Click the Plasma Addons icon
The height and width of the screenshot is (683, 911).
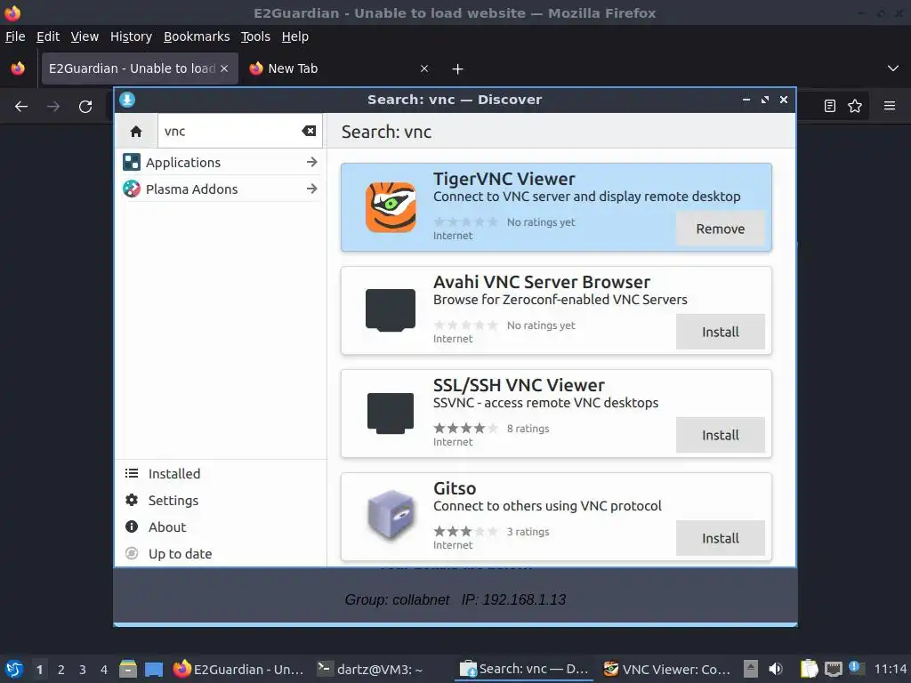point(132,189)
